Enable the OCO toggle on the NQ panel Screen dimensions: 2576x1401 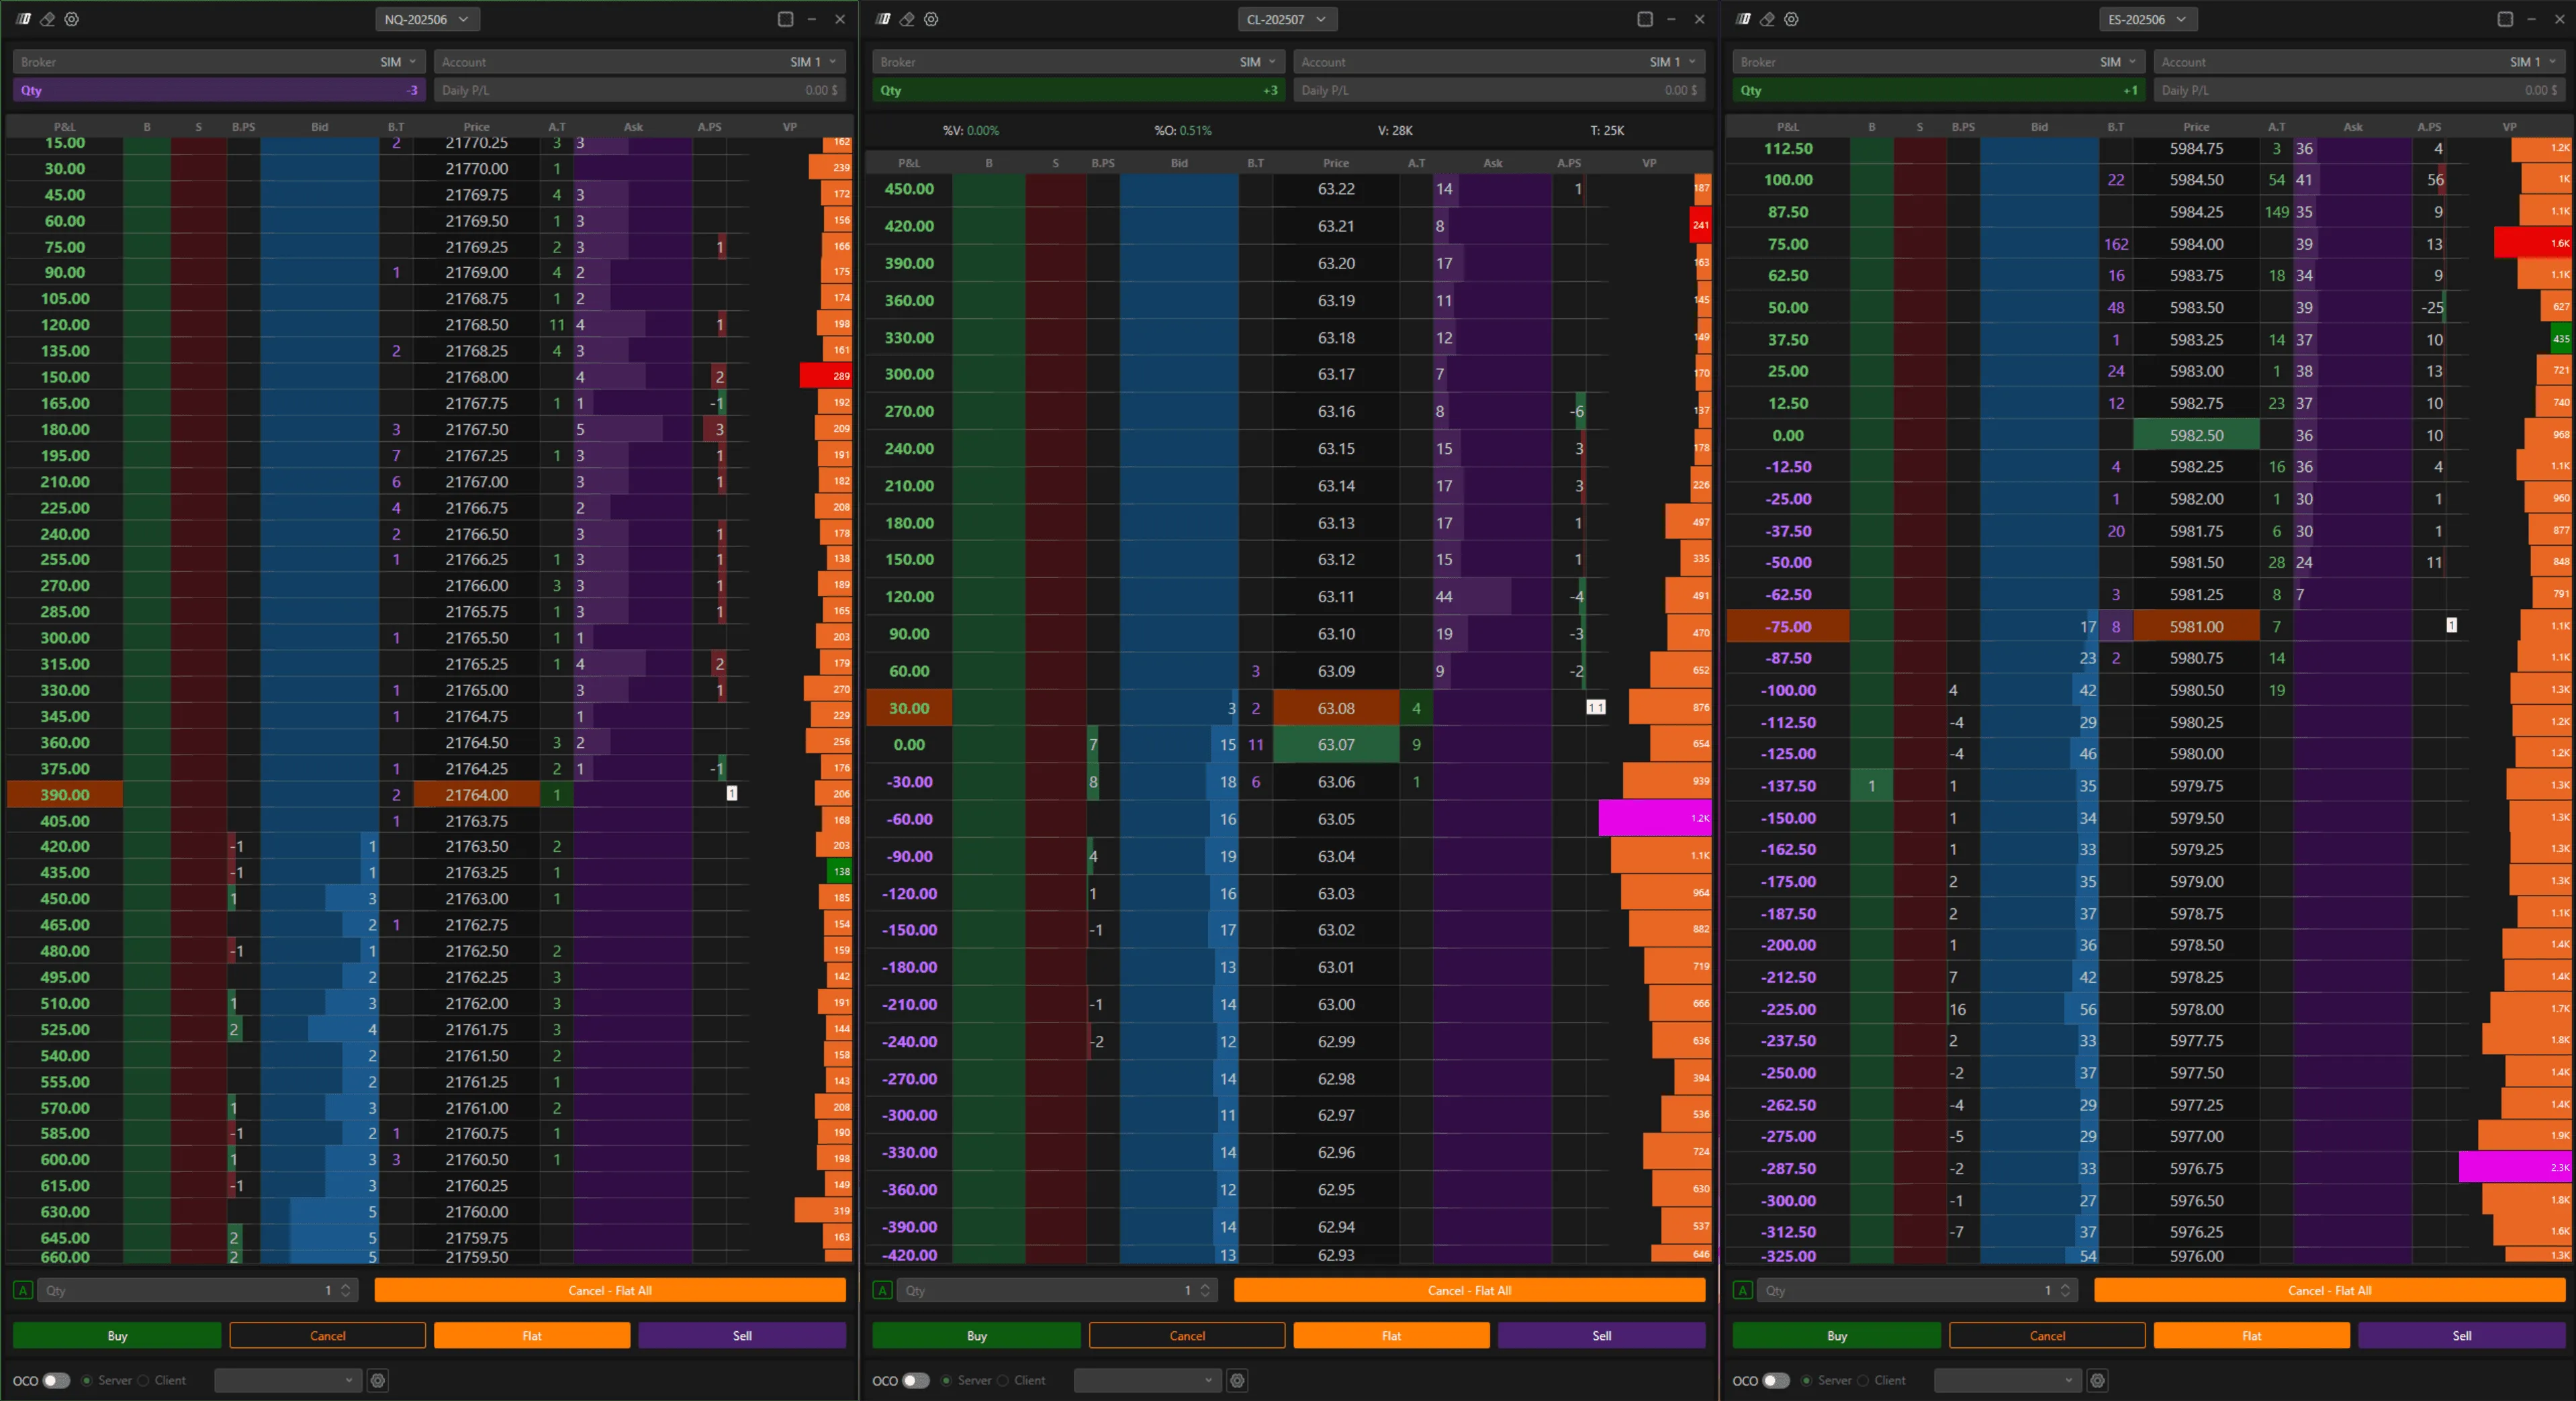coord(57,1381)
